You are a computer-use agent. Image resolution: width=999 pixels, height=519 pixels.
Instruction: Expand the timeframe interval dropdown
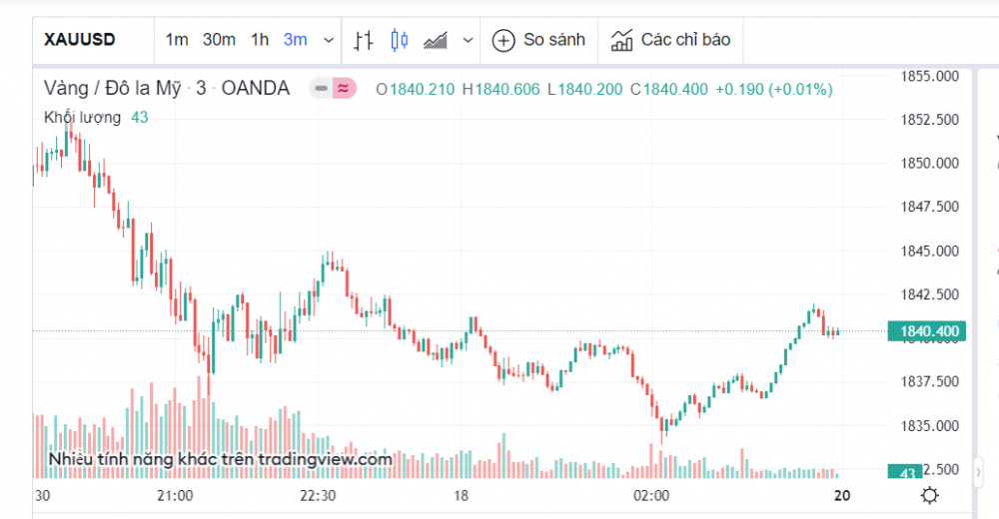coord(329,40)
